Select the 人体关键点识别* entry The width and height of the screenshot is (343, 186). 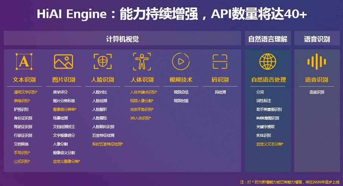click(x=144, y=92)
